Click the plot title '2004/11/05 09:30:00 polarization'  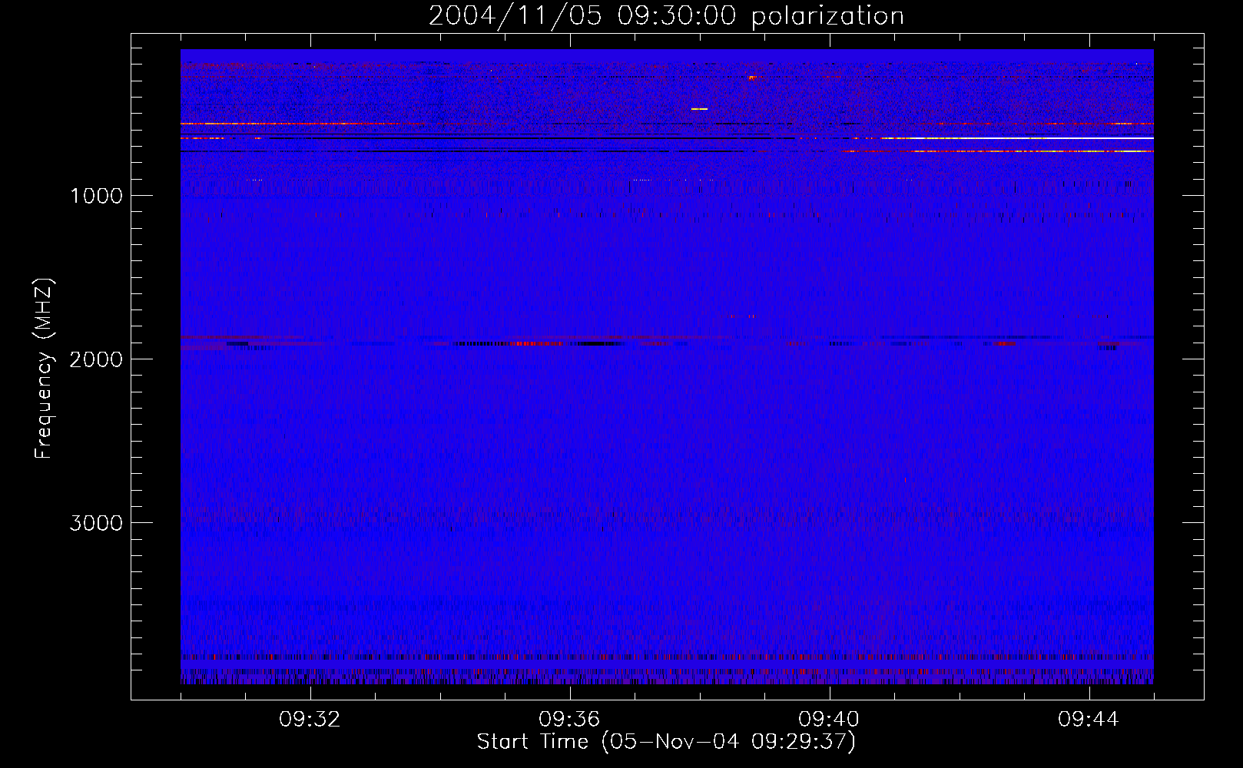[666, 16]
